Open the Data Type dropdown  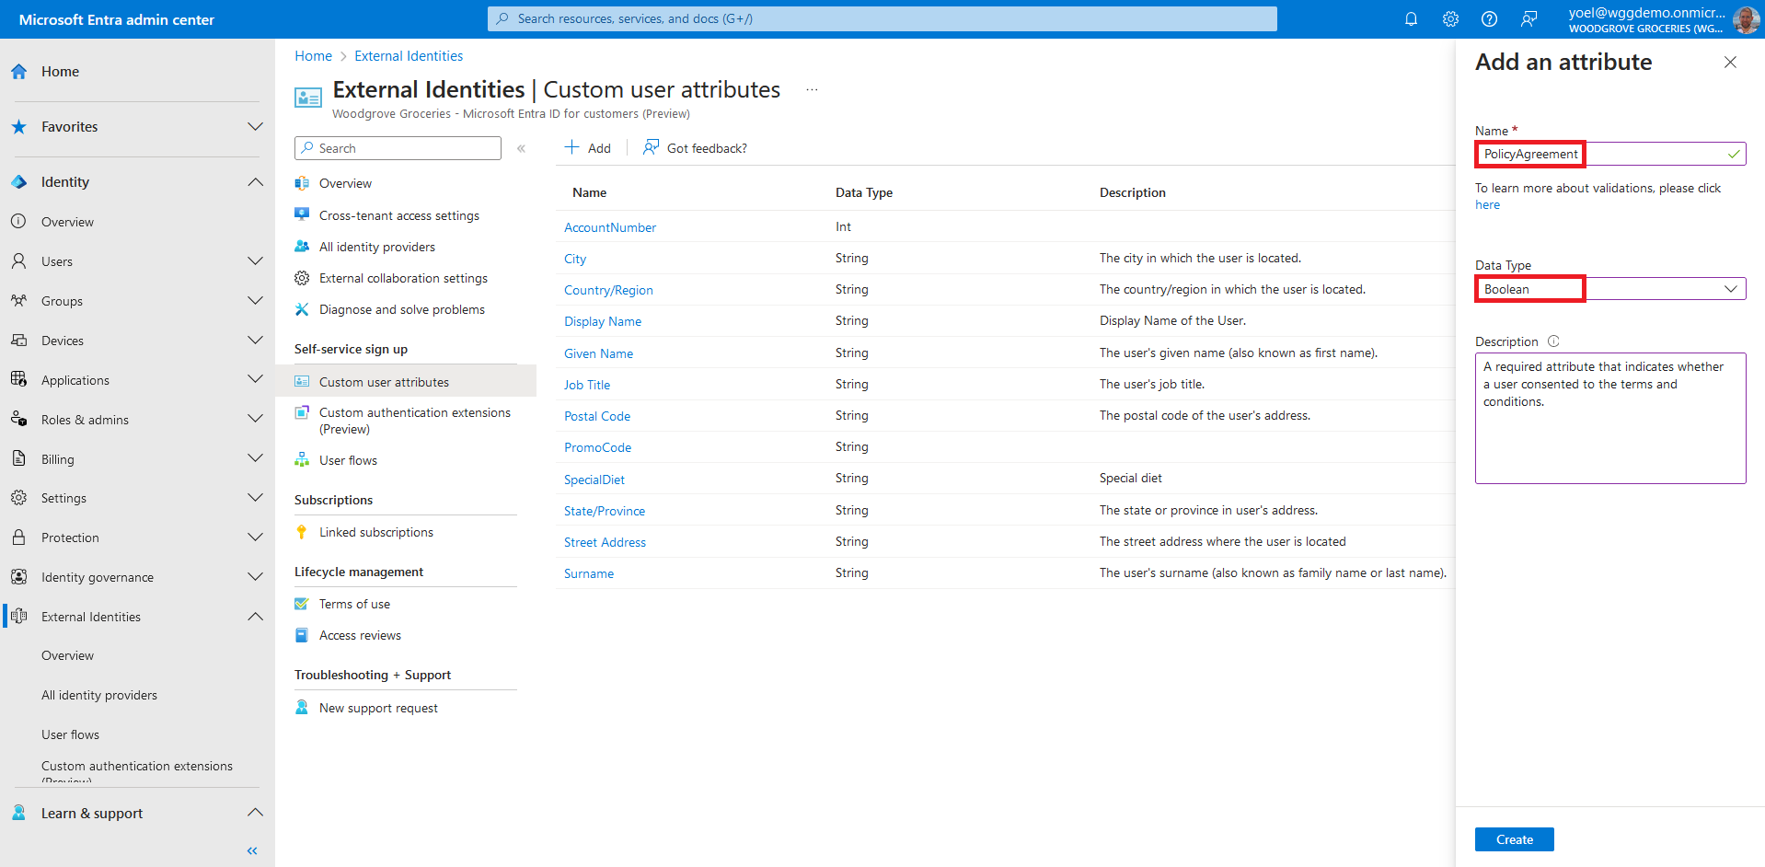tap(1609, 289)
